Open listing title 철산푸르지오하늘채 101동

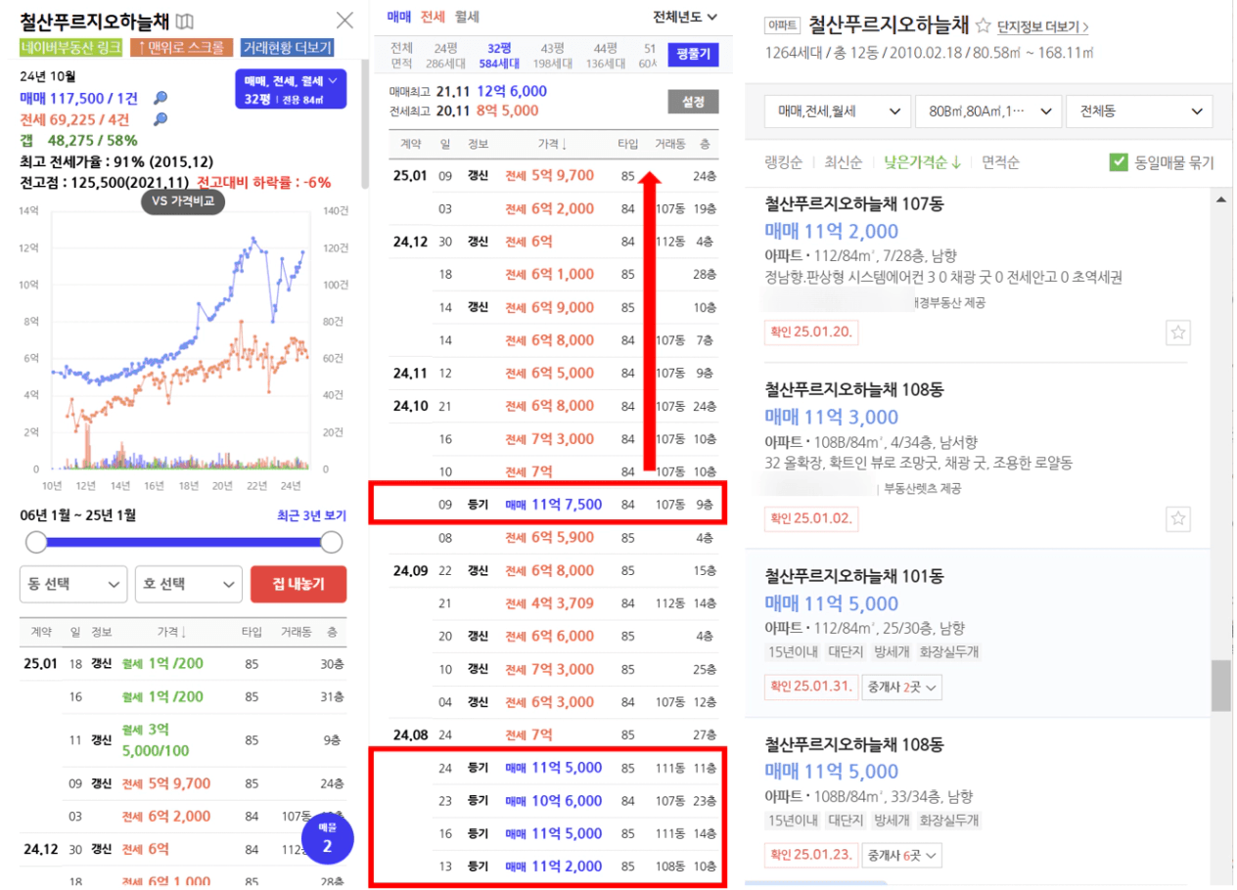pos(853,576)
